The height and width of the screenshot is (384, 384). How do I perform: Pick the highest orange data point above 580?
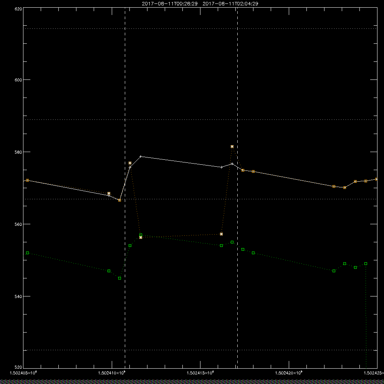pos(232,146)
